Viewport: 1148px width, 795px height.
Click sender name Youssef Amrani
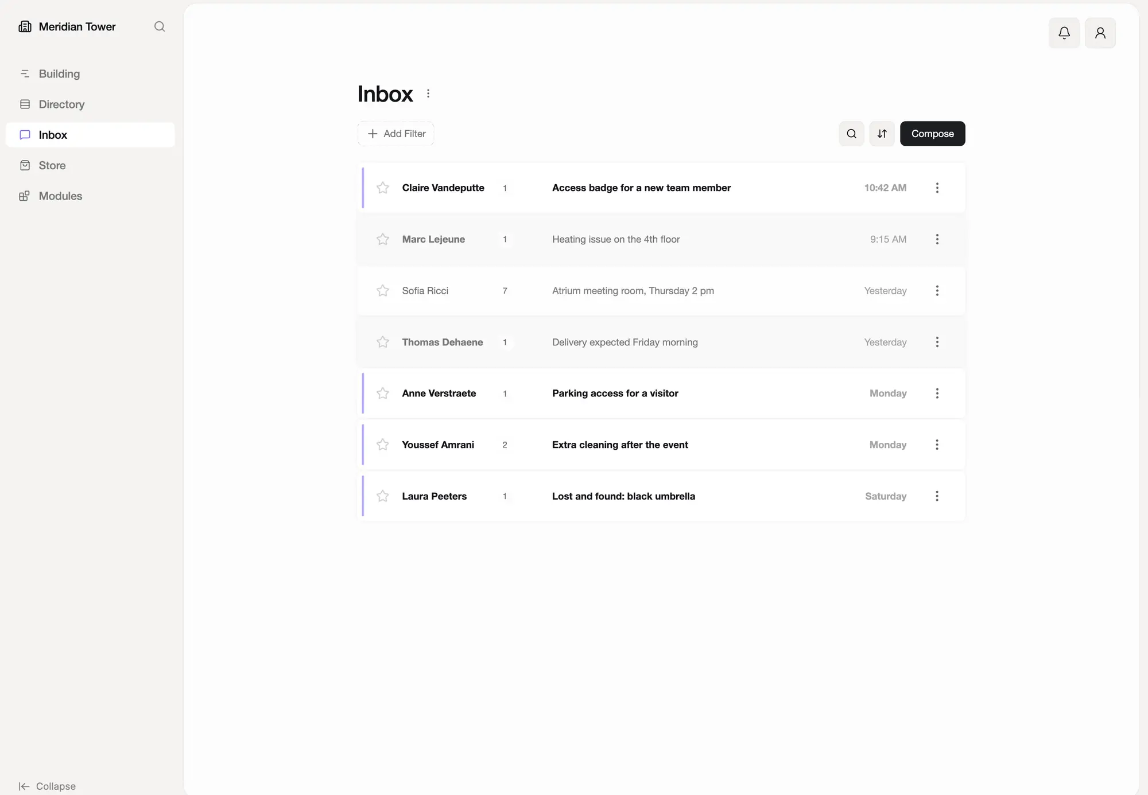click(438, 445)
